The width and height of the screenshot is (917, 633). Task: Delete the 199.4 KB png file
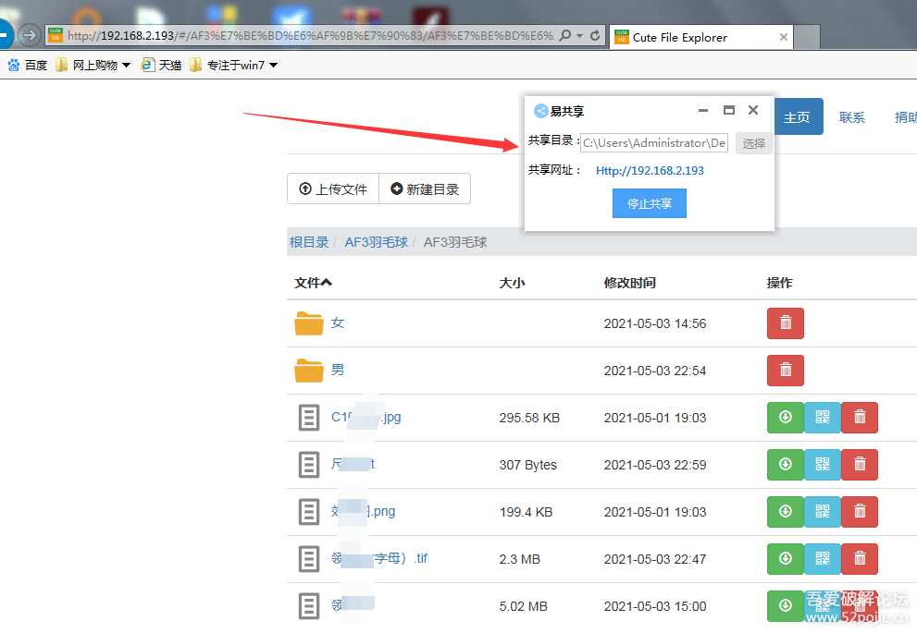[859, 512]
